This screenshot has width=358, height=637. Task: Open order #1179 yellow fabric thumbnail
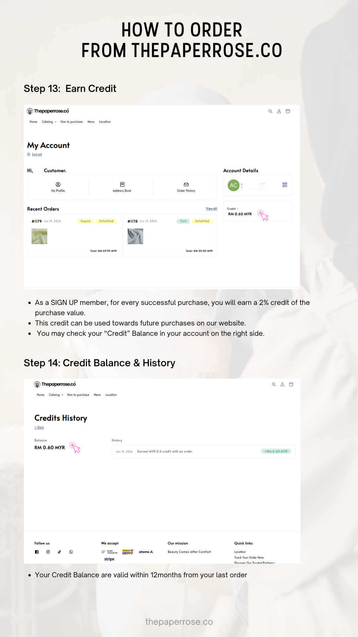[x=39, y=237]
